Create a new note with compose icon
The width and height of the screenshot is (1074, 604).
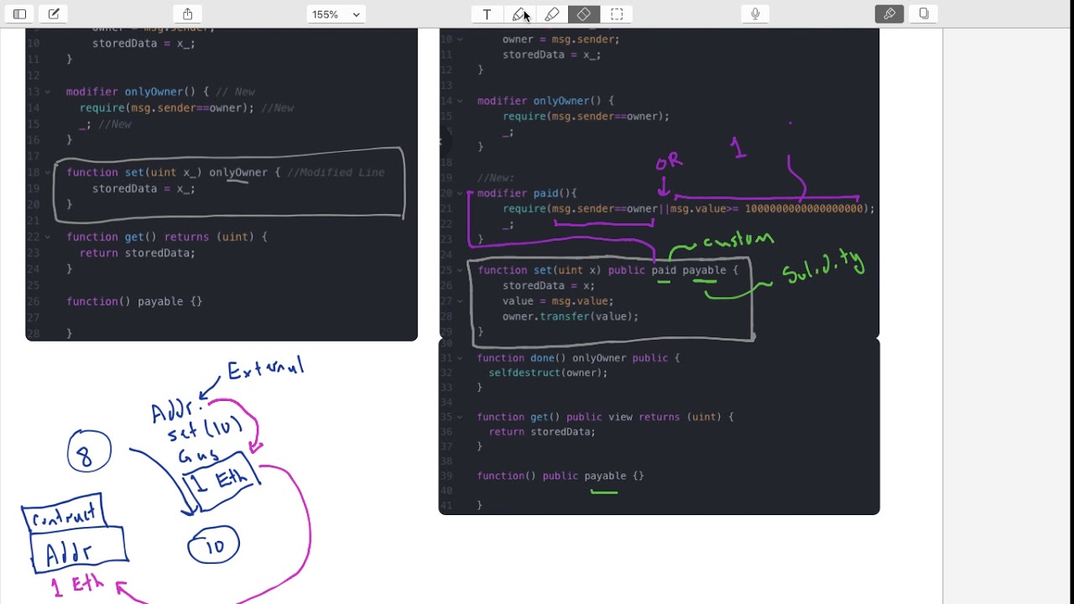pyautogui.click(x=54, y=14)
